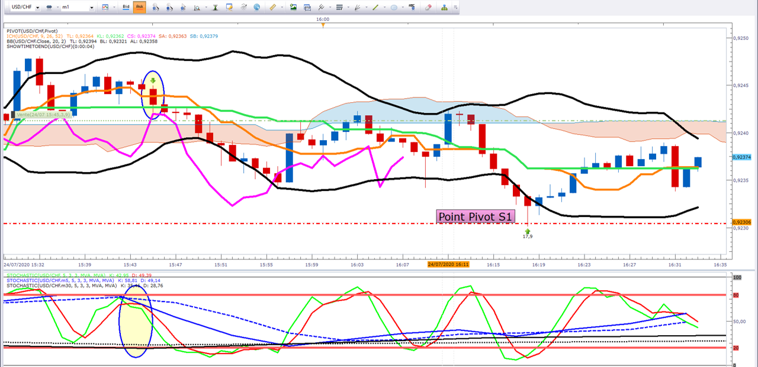Click the 24/07/2020 16:11 time marker
This screenshot has width=758, height=367.
[448, 265]
